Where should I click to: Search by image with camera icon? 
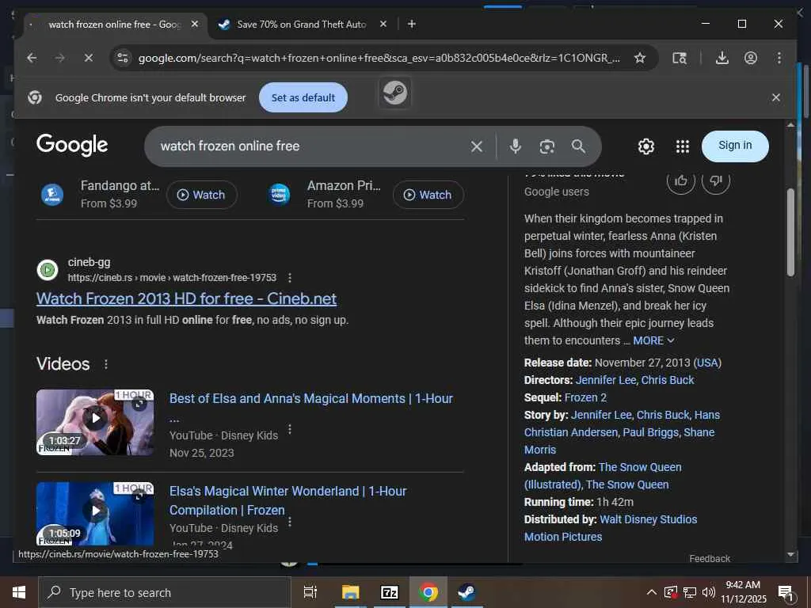(546, 146)
